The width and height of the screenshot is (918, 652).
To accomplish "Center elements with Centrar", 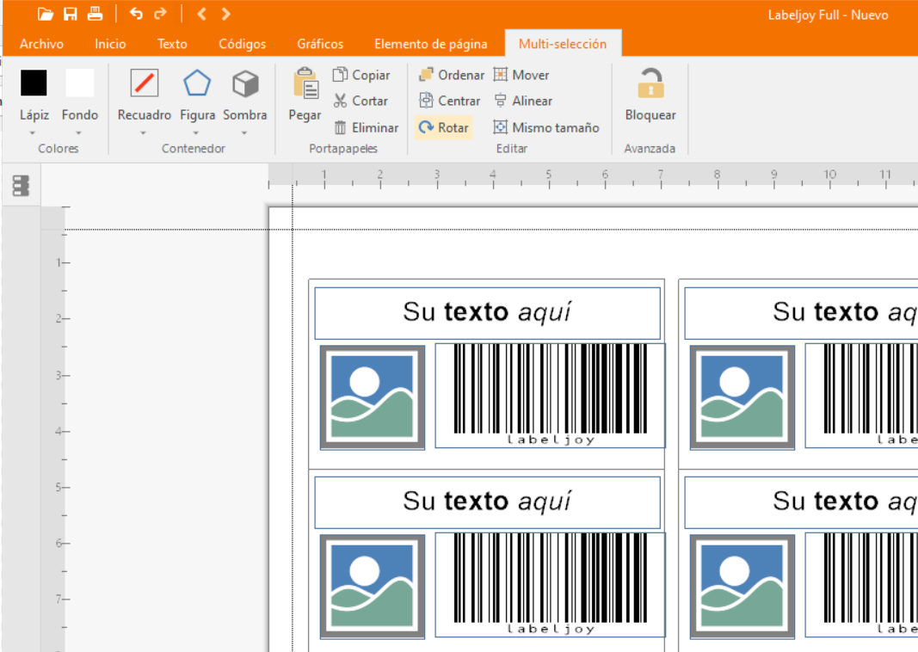I will [x=450, y=101].
